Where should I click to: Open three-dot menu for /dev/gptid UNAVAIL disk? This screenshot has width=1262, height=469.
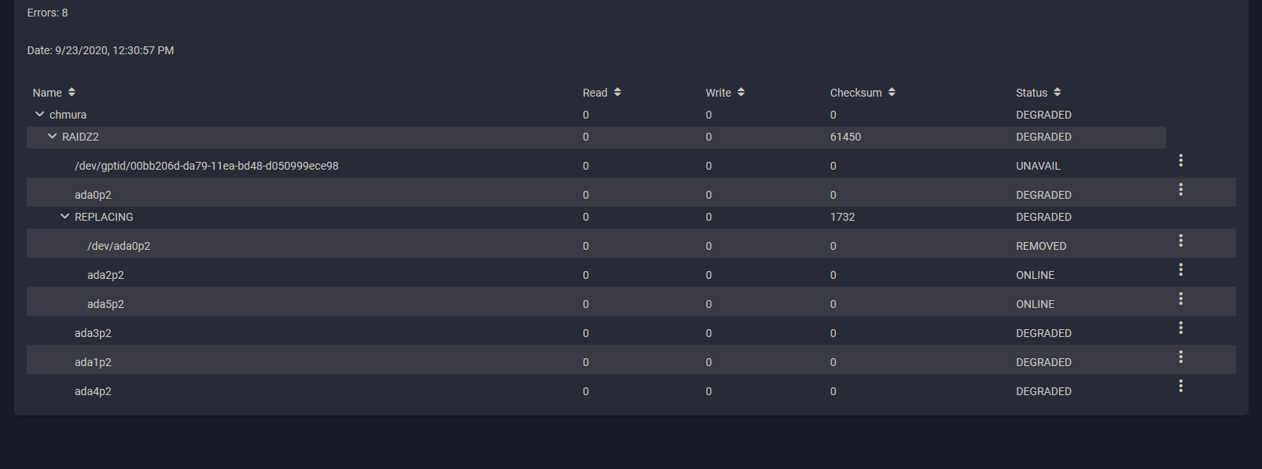(x=1180, y=160)
